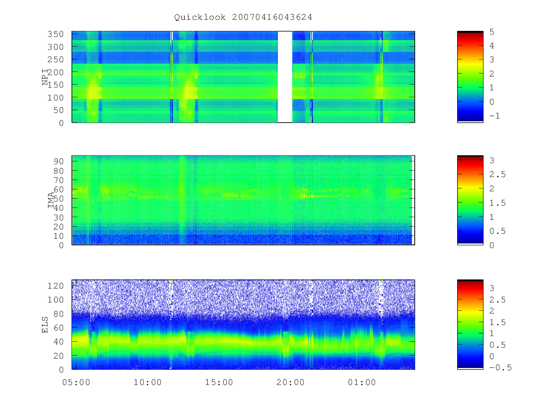Click the 10 tick on the IMA axis

tap(59, 236)
